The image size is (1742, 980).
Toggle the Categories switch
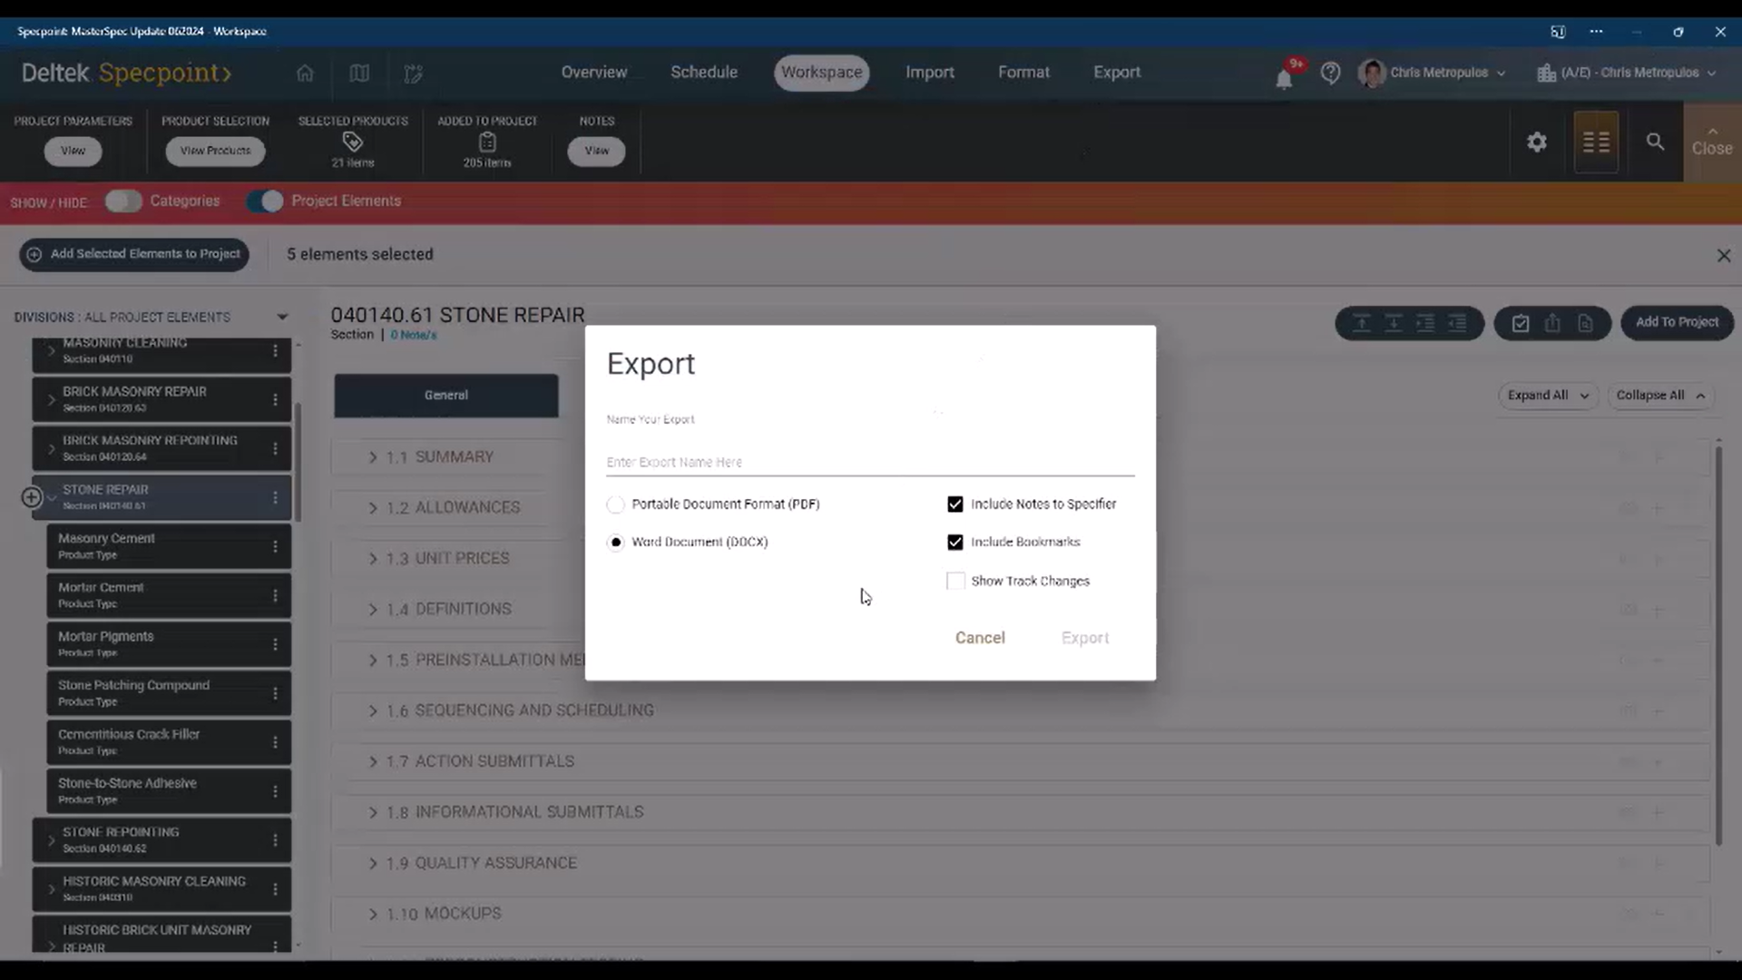pyautogui.click(x=123, y=201)
